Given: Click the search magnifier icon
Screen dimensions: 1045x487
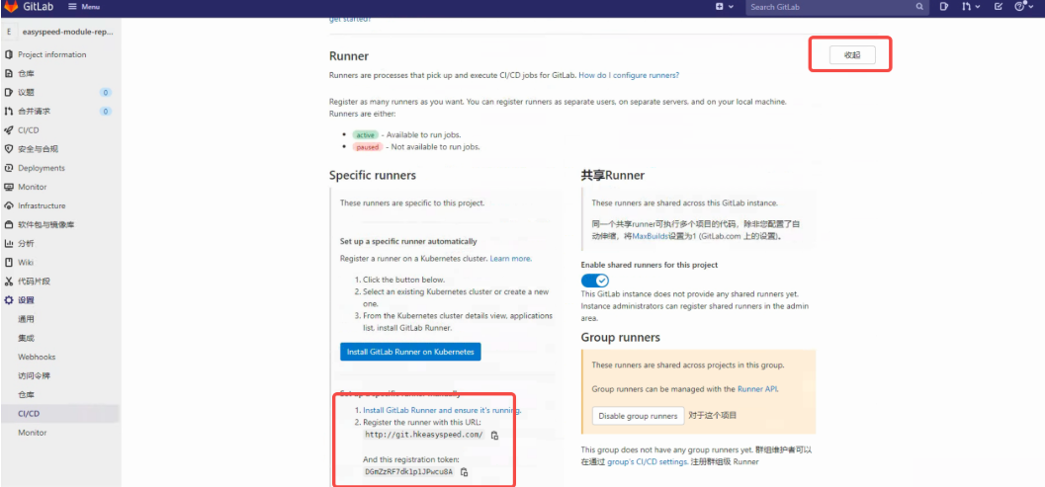Looking at the screenshot, I should (919, 7).
